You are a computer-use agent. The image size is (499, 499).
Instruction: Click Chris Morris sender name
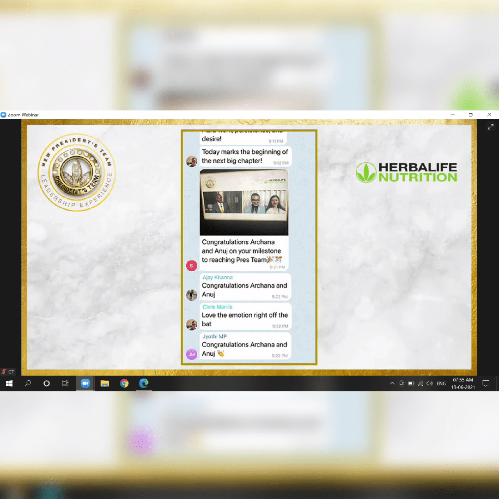(217, 307)
